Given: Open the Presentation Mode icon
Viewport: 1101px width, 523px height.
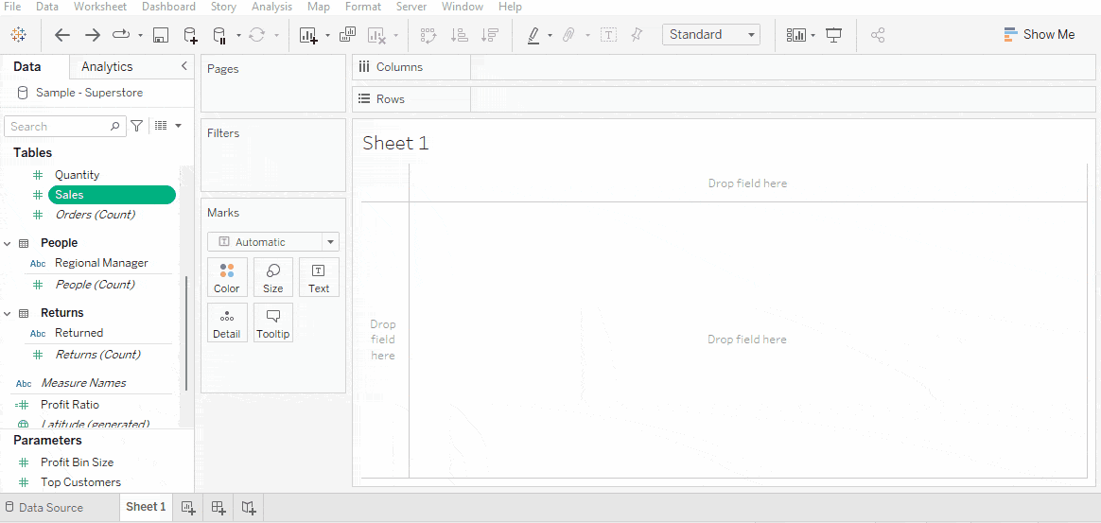Looking at the screenshot, I should [x=833, y=35].
